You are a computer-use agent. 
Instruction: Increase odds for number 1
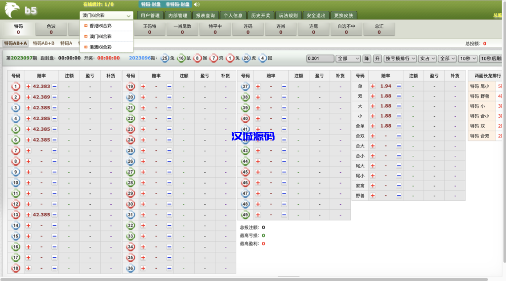[x=28, y=87]
